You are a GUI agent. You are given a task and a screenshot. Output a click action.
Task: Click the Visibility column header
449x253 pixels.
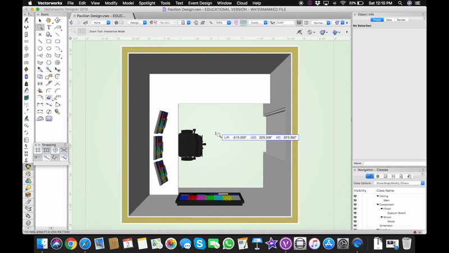[360, 191]
